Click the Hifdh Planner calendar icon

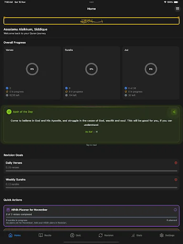tap(8, 210)
